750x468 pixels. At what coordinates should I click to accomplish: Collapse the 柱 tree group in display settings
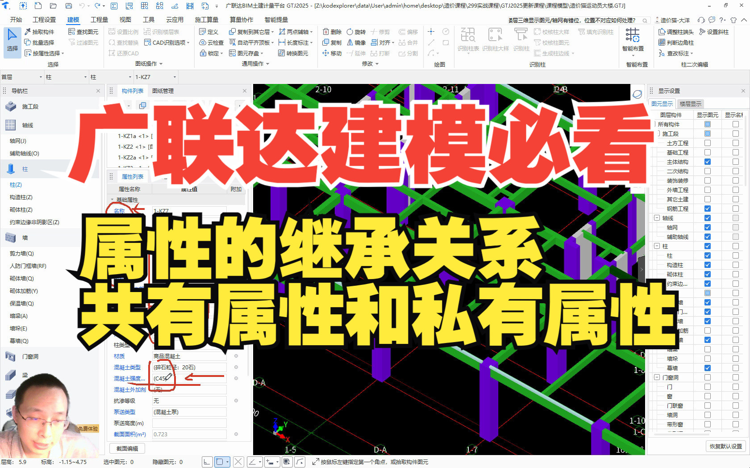coord(657,246)
